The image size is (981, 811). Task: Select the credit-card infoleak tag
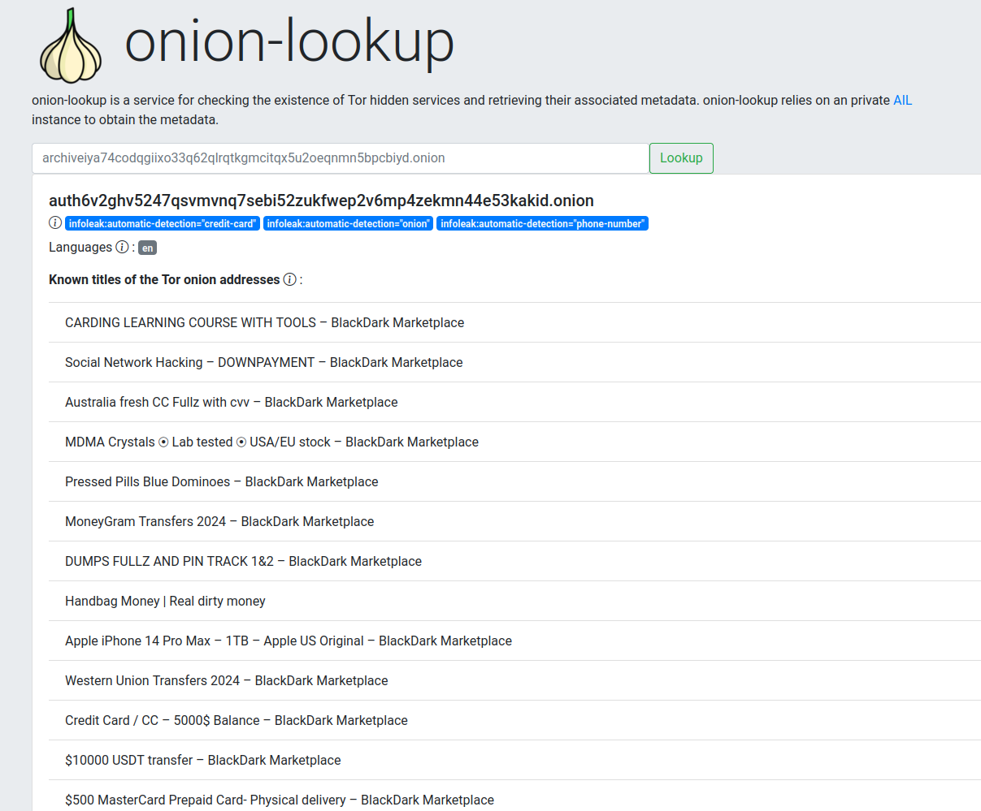163,224
